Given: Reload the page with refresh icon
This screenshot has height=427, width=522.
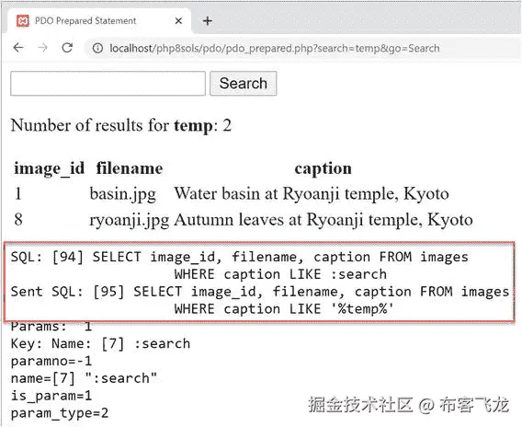Looking at the screenshot, I should coord(67,48).
